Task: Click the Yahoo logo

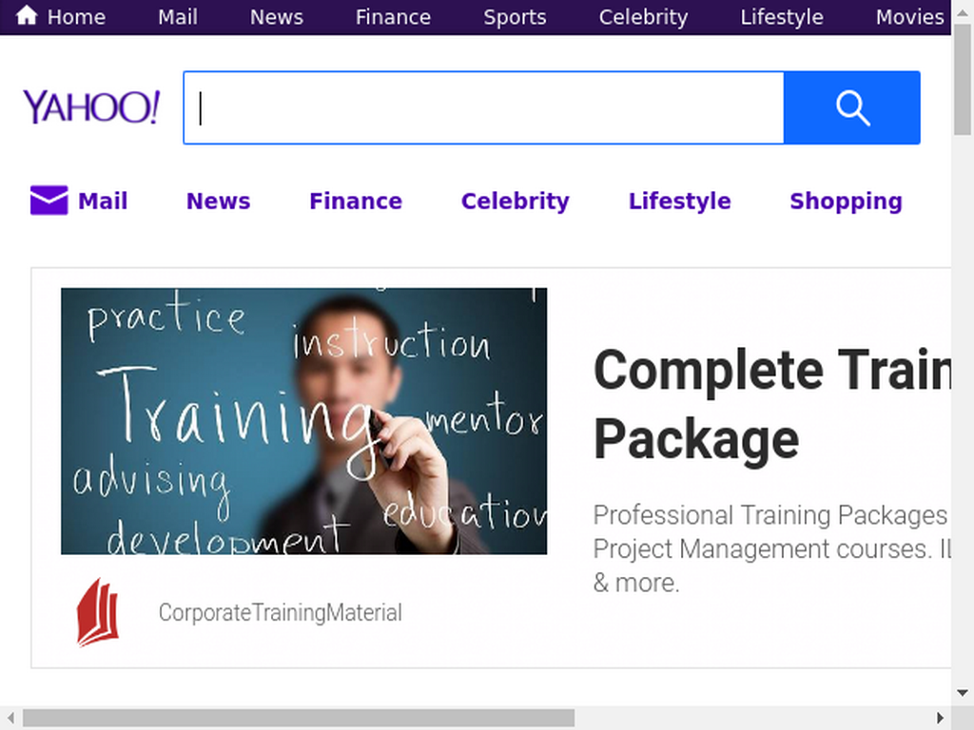Action: (x=91, y=106)
